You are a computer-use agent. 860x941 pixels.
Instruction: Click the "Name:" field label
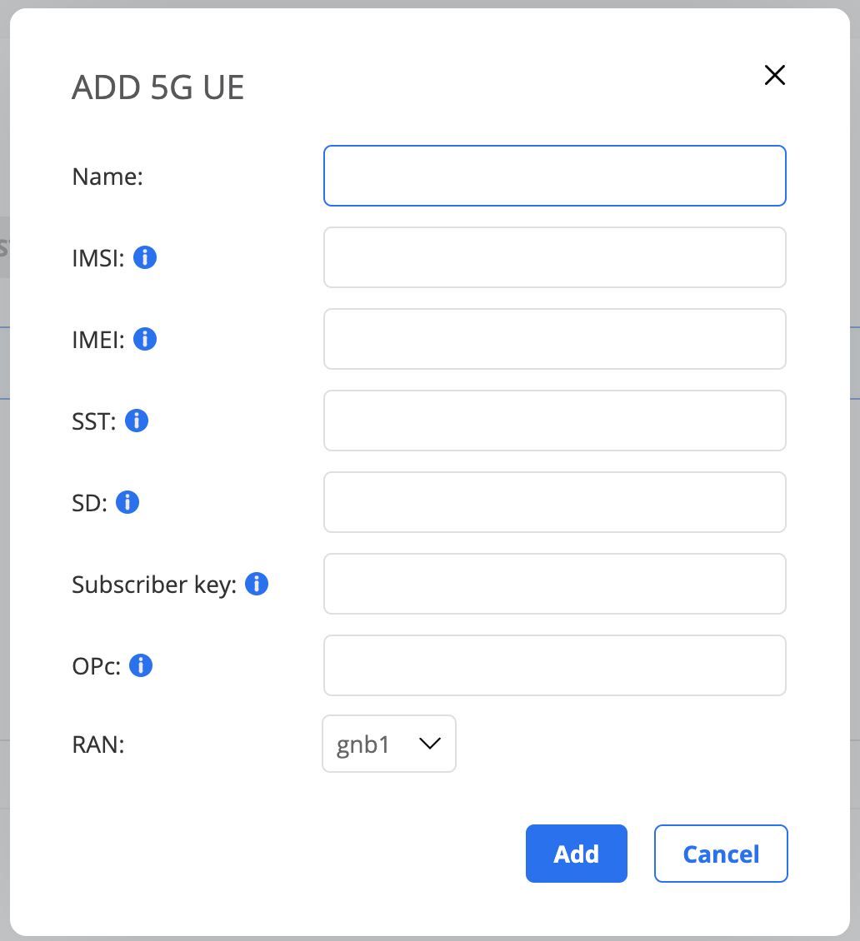108,177
